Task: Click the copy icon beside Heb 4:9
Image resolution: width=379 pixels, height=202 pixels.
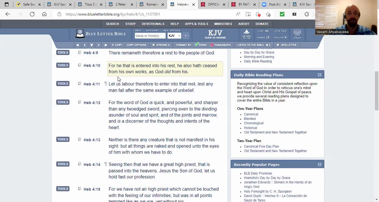Action: coord(79,52)
